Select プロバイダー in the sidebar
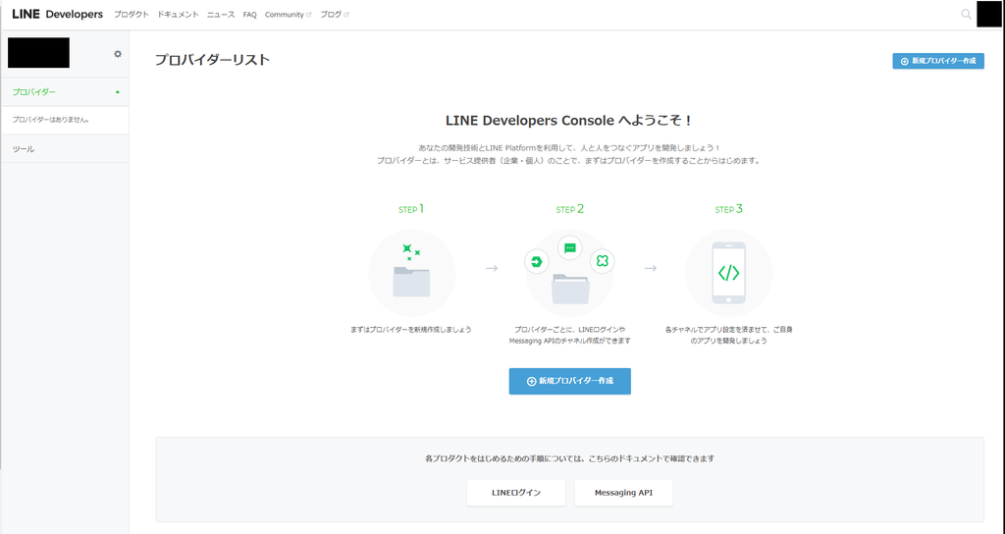Screen dimensions: 1005x534 coord(34,92)
